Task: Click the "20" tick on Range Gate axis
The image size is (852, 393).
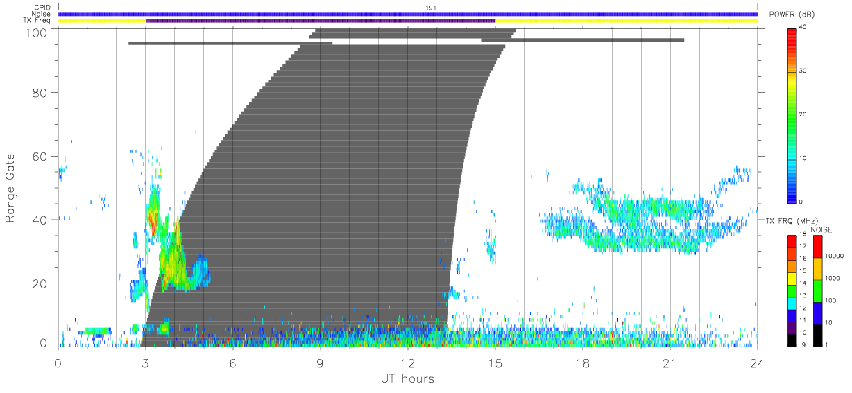Action: (40, 283)
